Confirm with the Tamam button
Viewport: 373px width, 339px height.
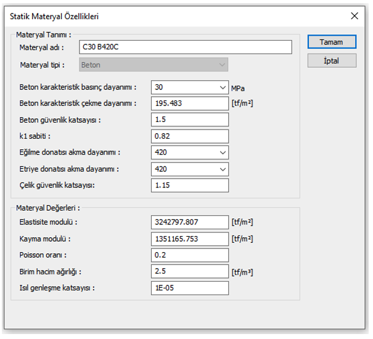(332, 42)
